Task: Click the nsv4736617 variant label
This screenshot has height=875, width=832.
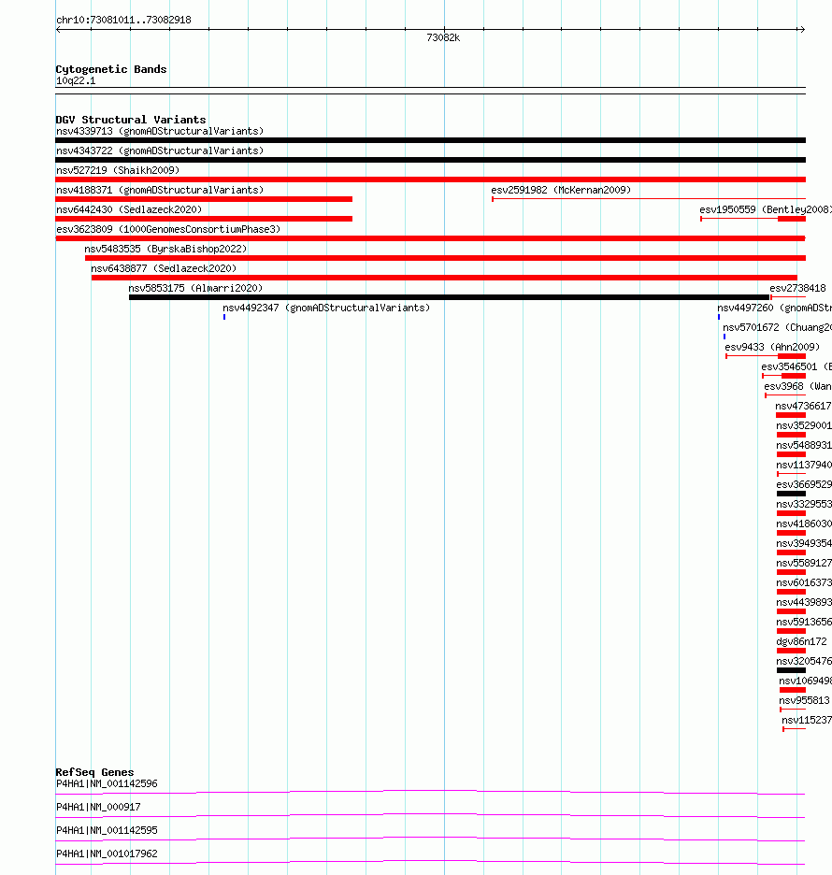Action: click(x=803, y=406)
